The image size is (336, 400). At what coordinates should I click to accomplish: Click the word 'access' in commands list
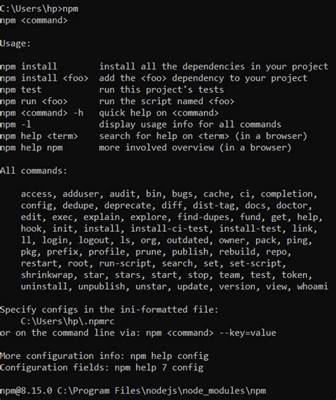pos(36,194)
